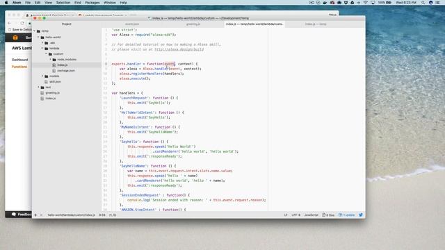This screenshot has height=250, width=445.
Task: Click the cursor position indicator in status bar
Action: click(x=102, y=215)
